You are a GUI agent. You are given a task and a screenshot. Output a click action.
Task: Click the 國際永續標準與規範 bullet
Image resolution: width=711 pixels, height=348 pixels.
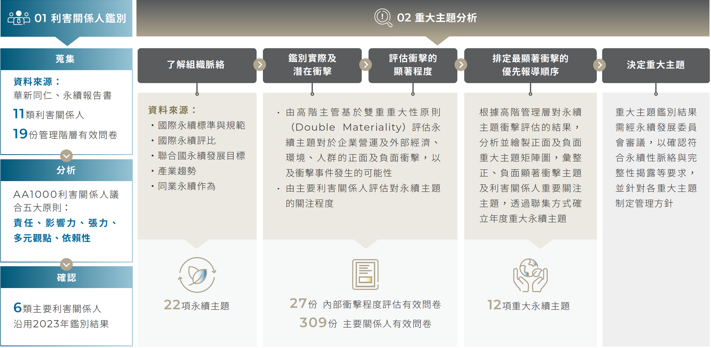[x=198, y=125]
